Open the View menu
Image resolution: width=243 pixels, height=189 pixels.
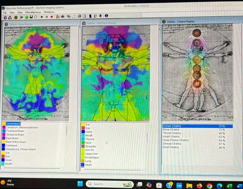tap(12, 13)
